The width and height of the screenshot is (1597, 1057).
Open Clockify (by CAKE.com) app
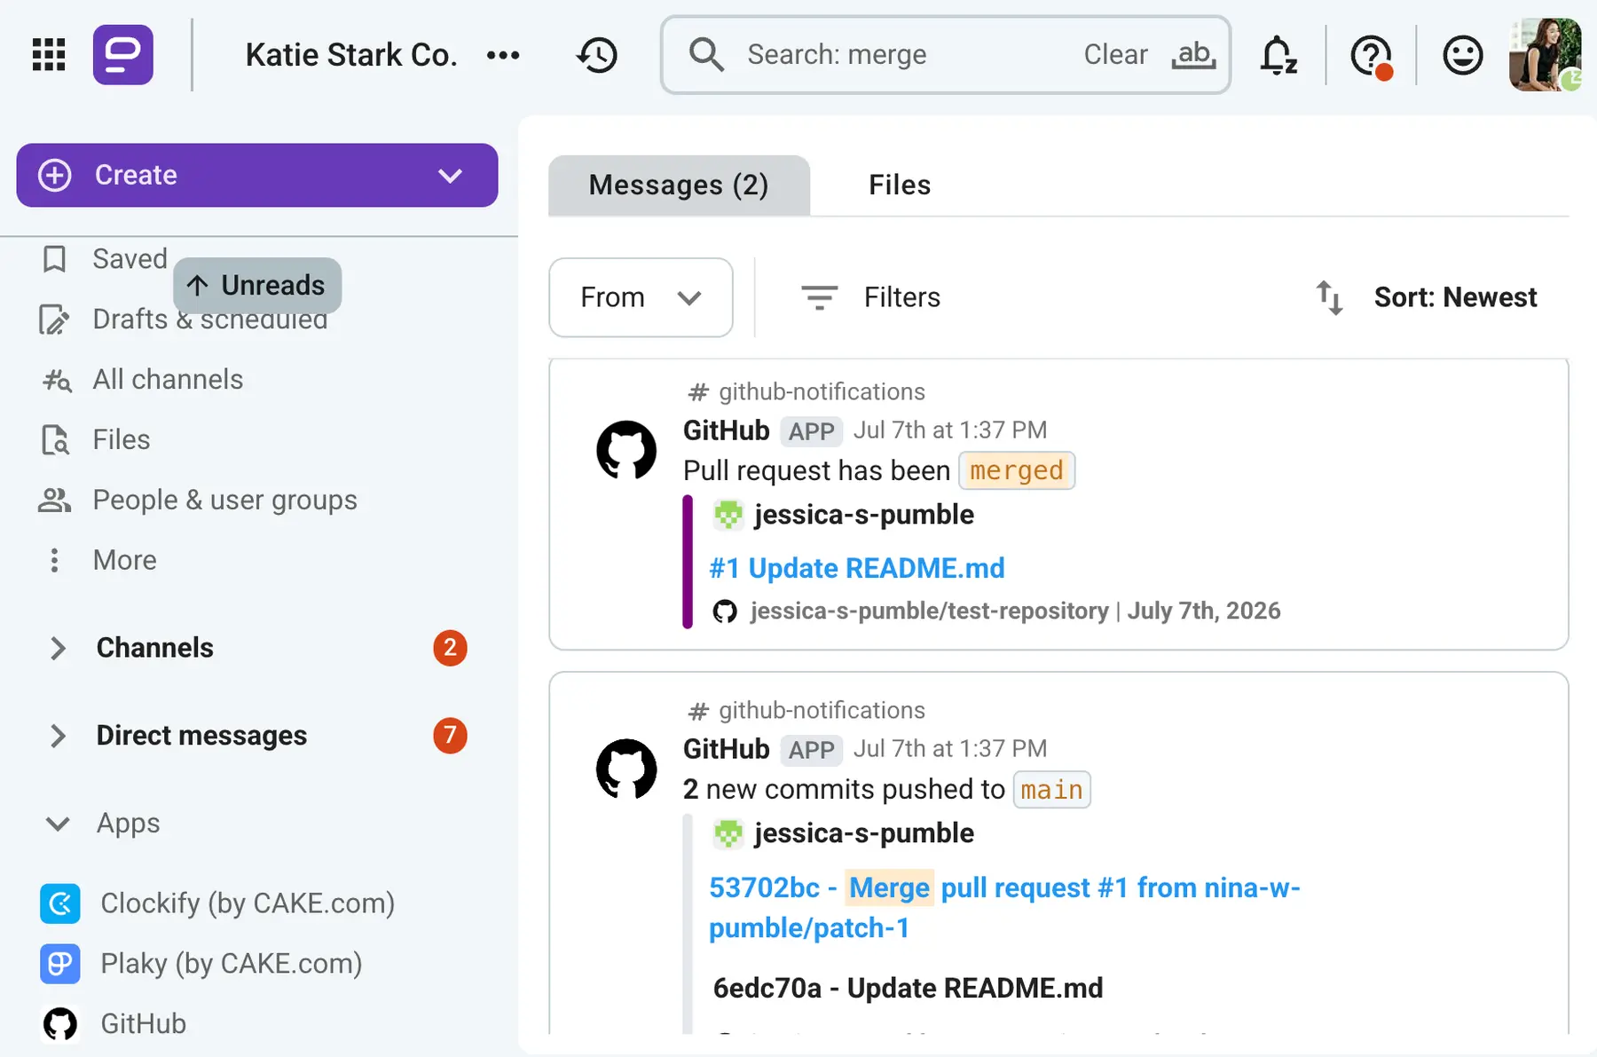point(248,903)
